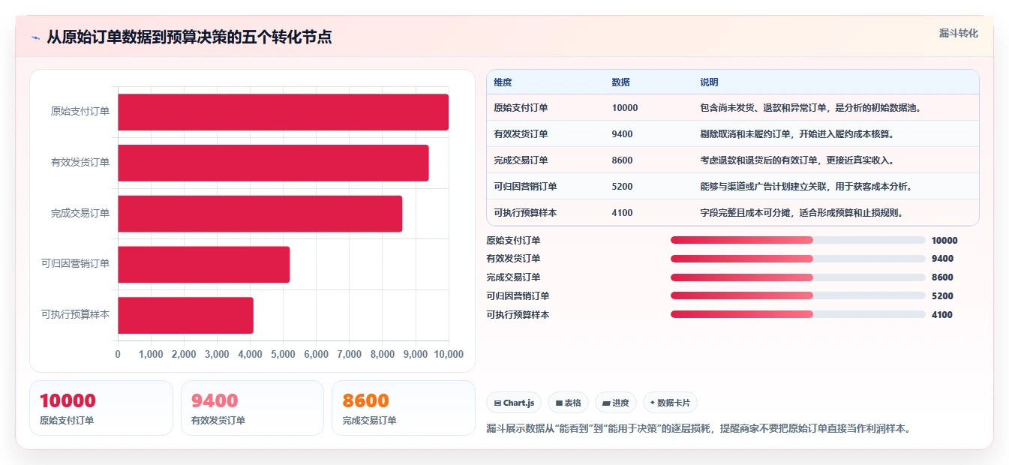Click chart y-axis label 完成交易订单
The width and height of the screenshot is (1009, 465).
pos(80,214)
